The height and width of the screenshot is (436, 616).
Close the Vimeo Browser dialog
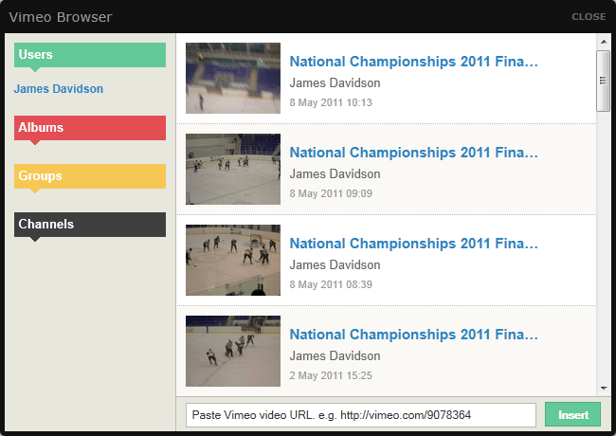click(x=589, y=17)
